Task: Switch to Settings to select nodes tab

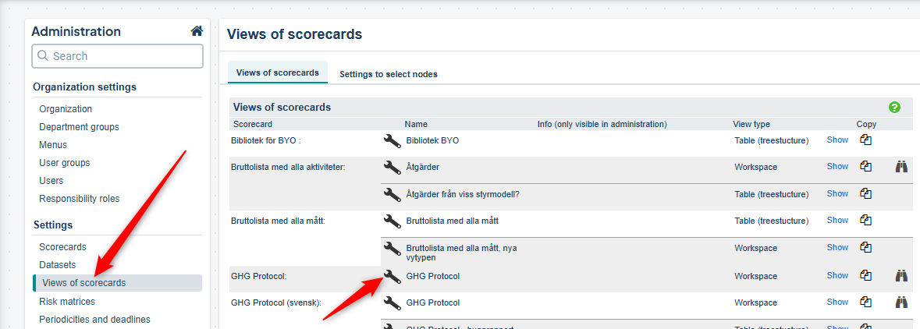Action: click(388, 74)
